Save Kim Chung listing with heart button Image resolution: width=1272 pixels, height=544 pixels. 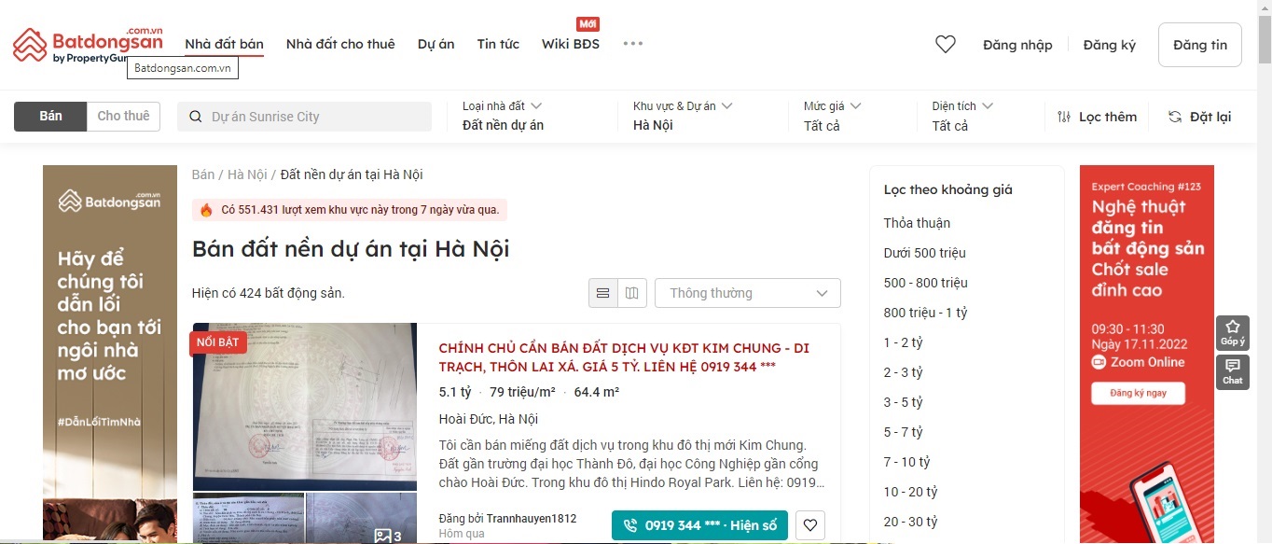pyautogui.click(x=810, y=525)
